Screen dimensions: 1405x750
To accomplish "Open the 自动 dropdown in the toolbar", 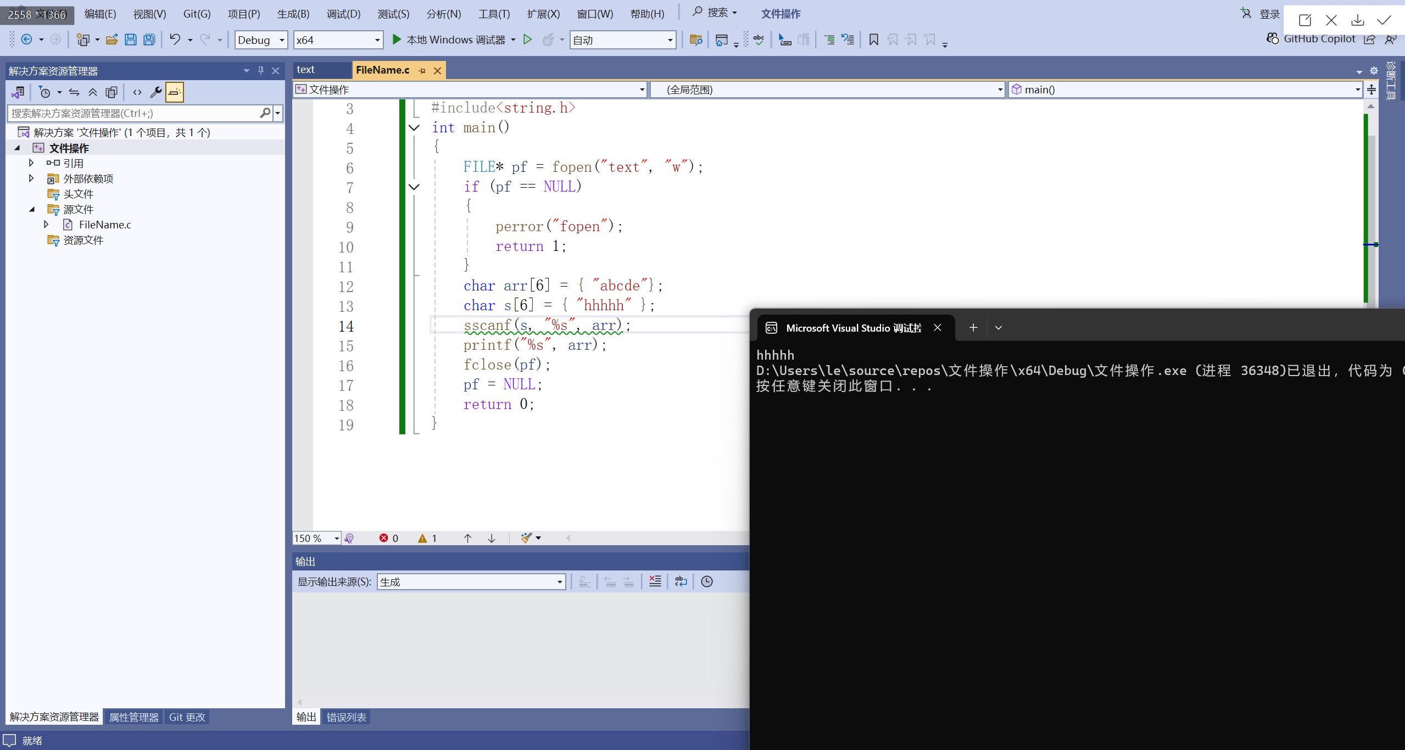I will click(623, 40).
